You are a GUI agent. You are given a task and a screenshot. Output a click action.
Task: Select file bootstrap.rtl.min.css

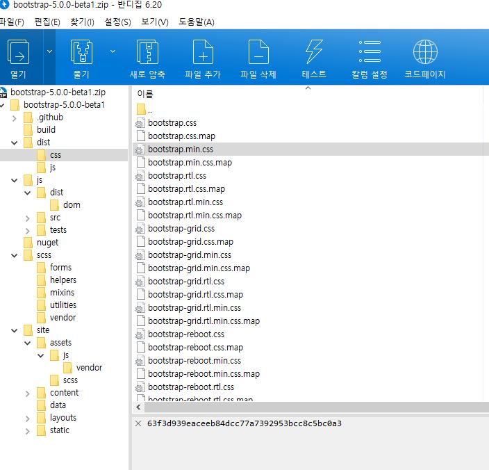tap(185, 202)
